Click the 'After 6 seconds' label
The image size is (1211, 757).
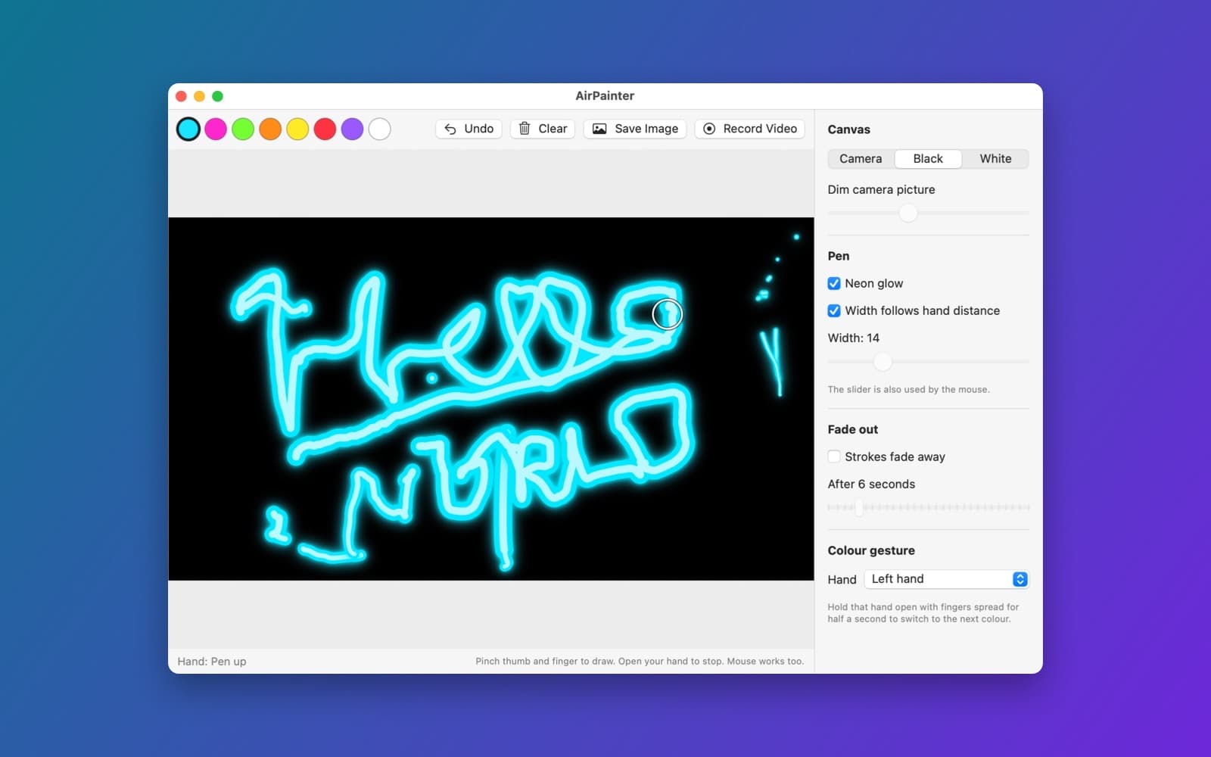(871, 484)
